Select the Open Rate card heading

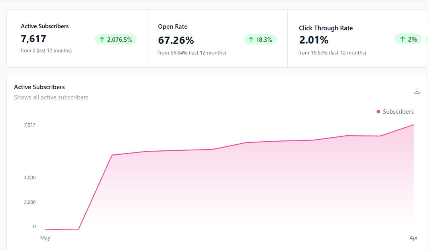(x=173, y=27)
